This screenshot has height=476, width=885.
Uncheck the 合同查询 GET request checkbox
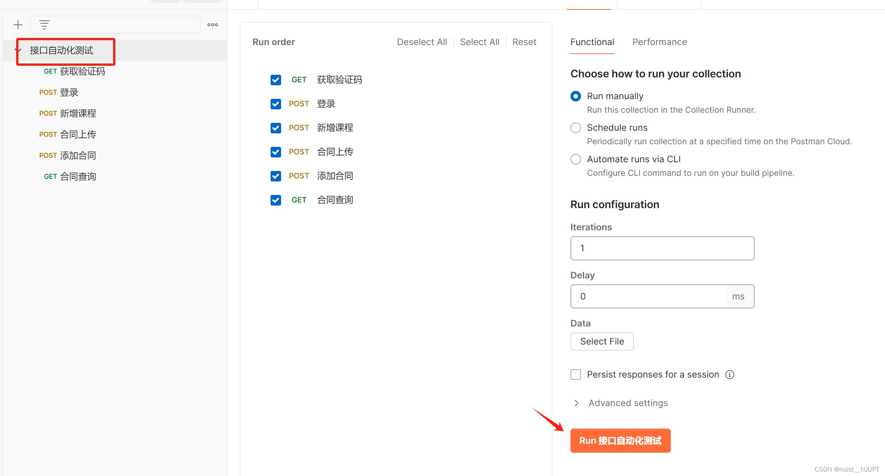click(x=276, y=200)
